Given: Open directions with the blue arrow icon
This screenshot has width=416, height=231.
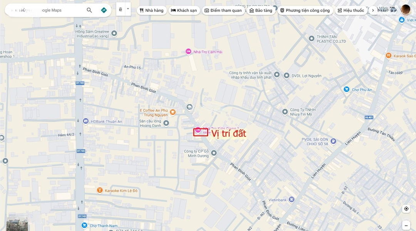Looking at the screenshot, I should tap(104, 10).
